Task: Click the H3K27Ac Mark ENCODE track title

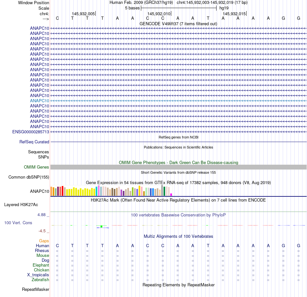Action: tap(178, 200)
